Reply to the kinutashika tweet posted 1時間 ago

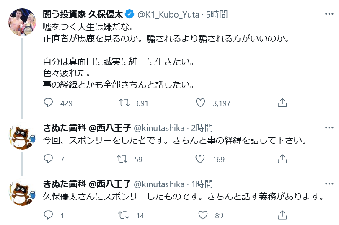49,215
